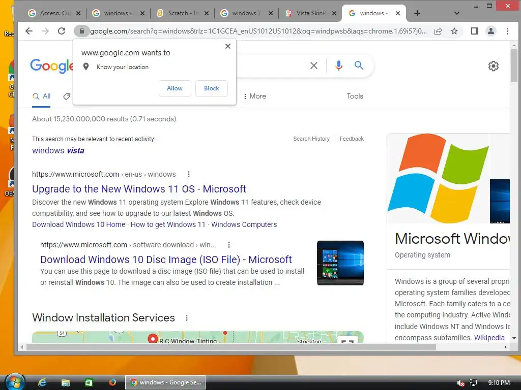This screenshot has height=390, width=521.
Task: Go back using the browser back arrow
Action: pos(29,31)
